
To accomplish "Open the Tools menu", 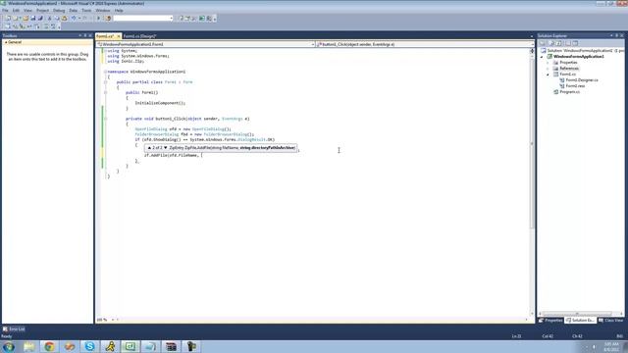I will click(x=86, y=11).
